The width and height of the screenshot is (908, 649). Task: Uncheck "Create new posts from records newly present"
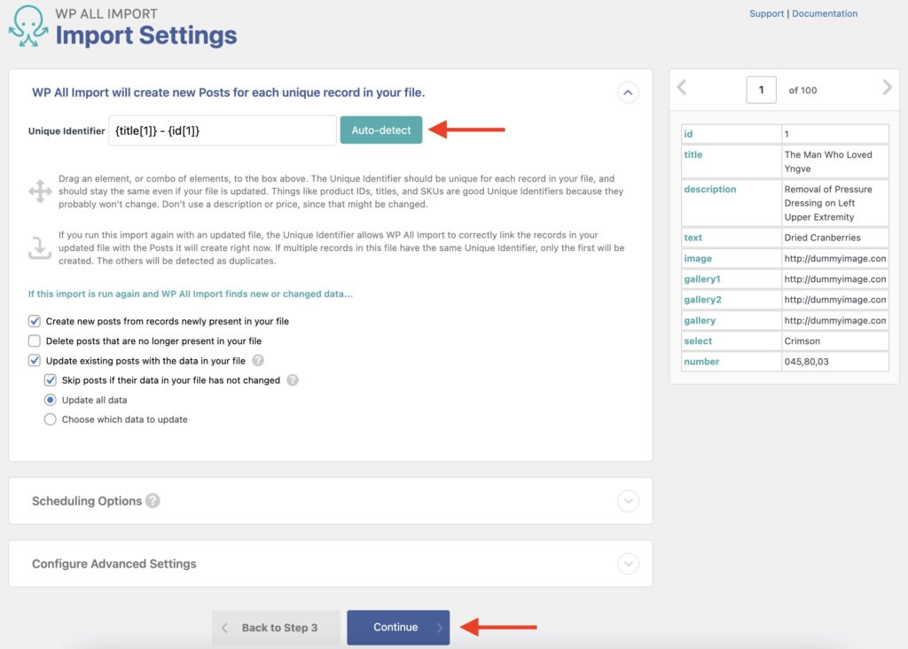tap(35, 321)
